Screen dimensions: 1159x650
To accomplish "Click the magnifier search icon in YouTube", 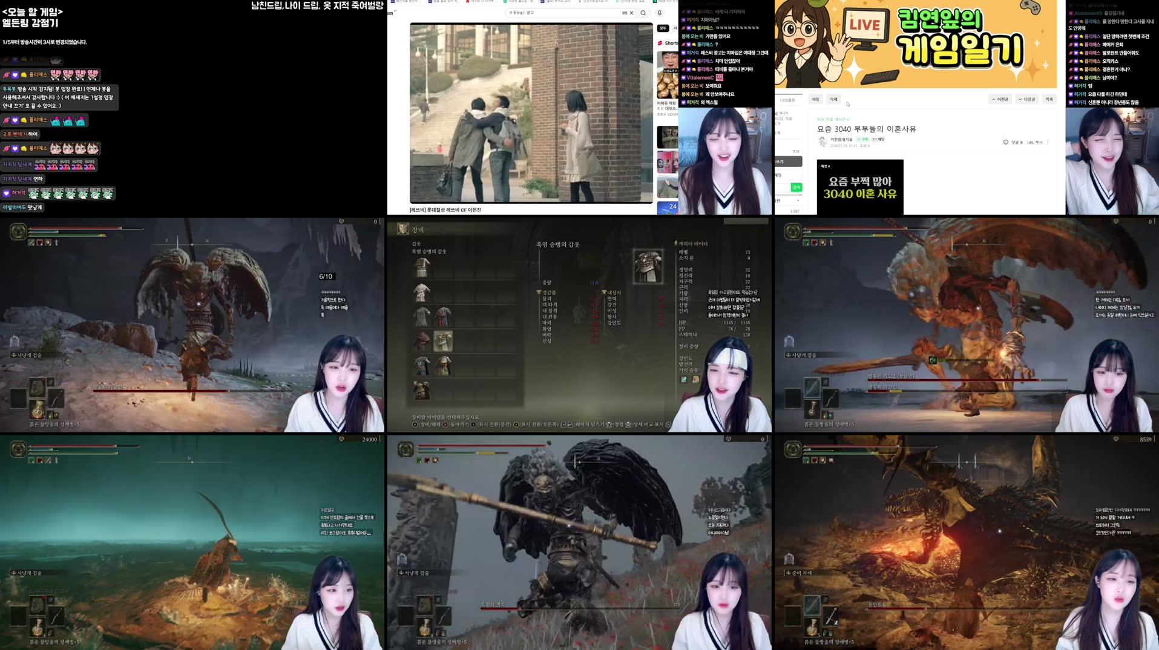I will click(x=643, y=13).
